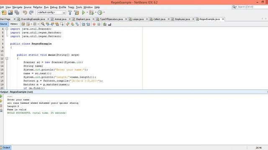Screen dimensions: 268x150
Task: Collapse the imports code fold
Action: [x=7, y=29]
